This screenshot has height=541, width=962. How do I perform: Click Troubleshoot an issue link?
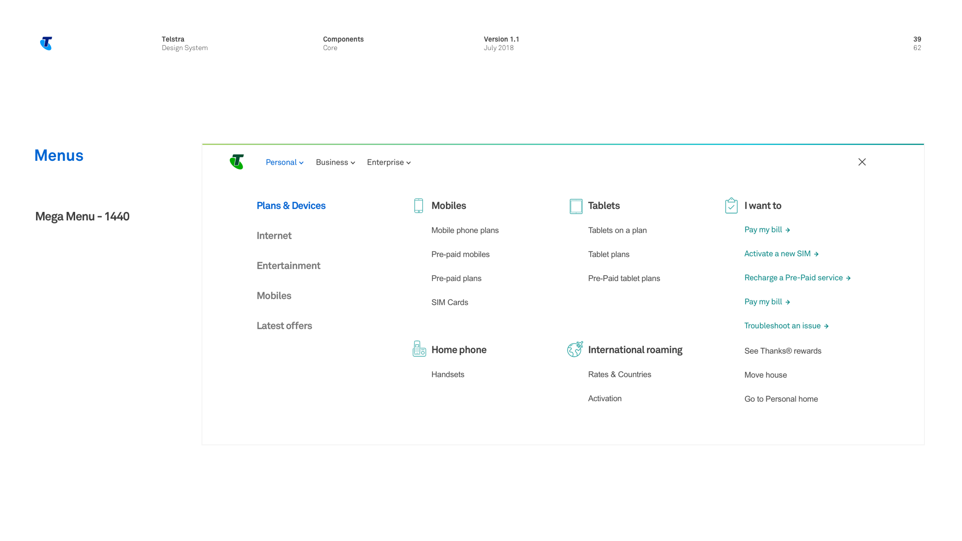coord(783,326)
